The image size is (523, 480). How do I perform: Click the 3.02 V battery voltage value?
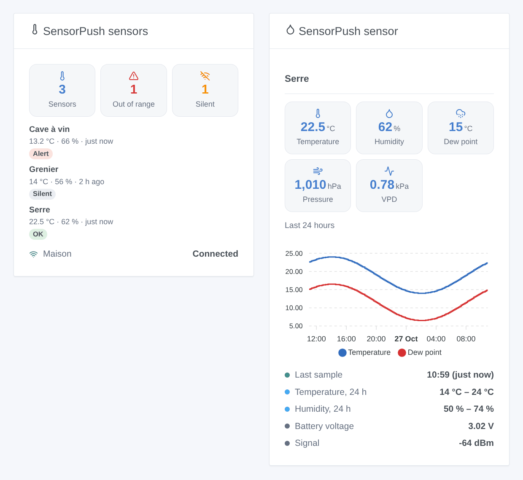(481, 426)
